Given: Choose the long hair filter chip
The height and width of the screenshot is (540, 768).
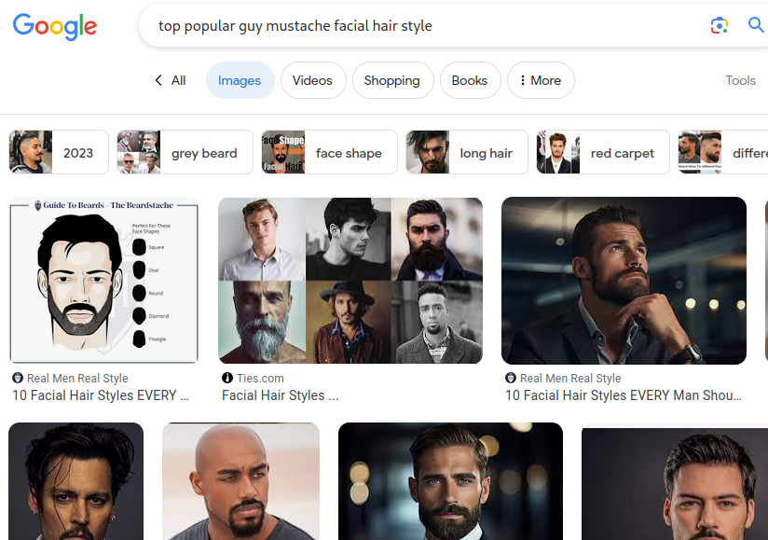Looking at the screenshot, I should 466,152.
